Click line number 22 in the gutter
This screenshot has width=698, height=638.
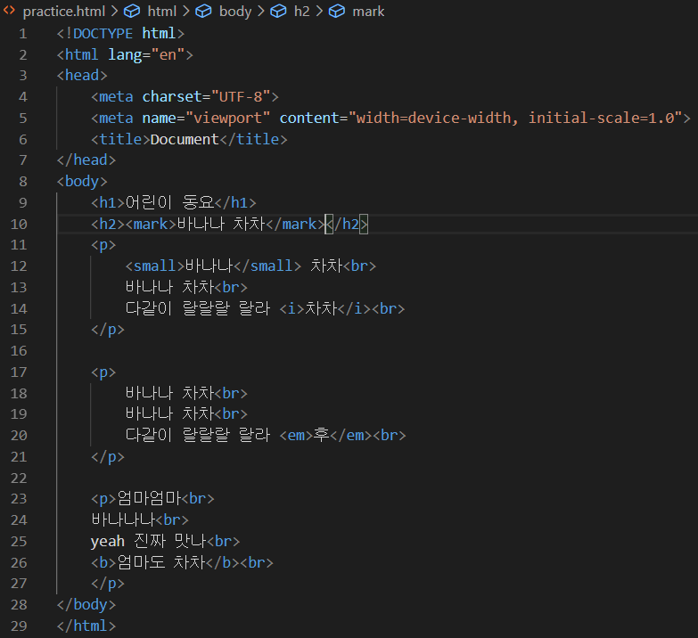coord(19,478)
